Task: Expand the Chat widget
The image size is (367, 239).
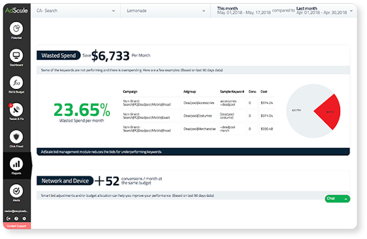Action: pyautogui.click(x=337, y=199)
